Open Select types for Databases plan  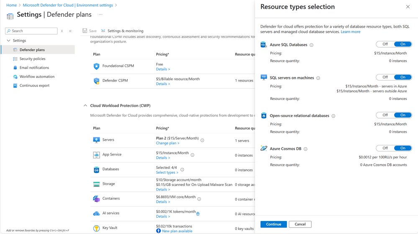point(167,173)
